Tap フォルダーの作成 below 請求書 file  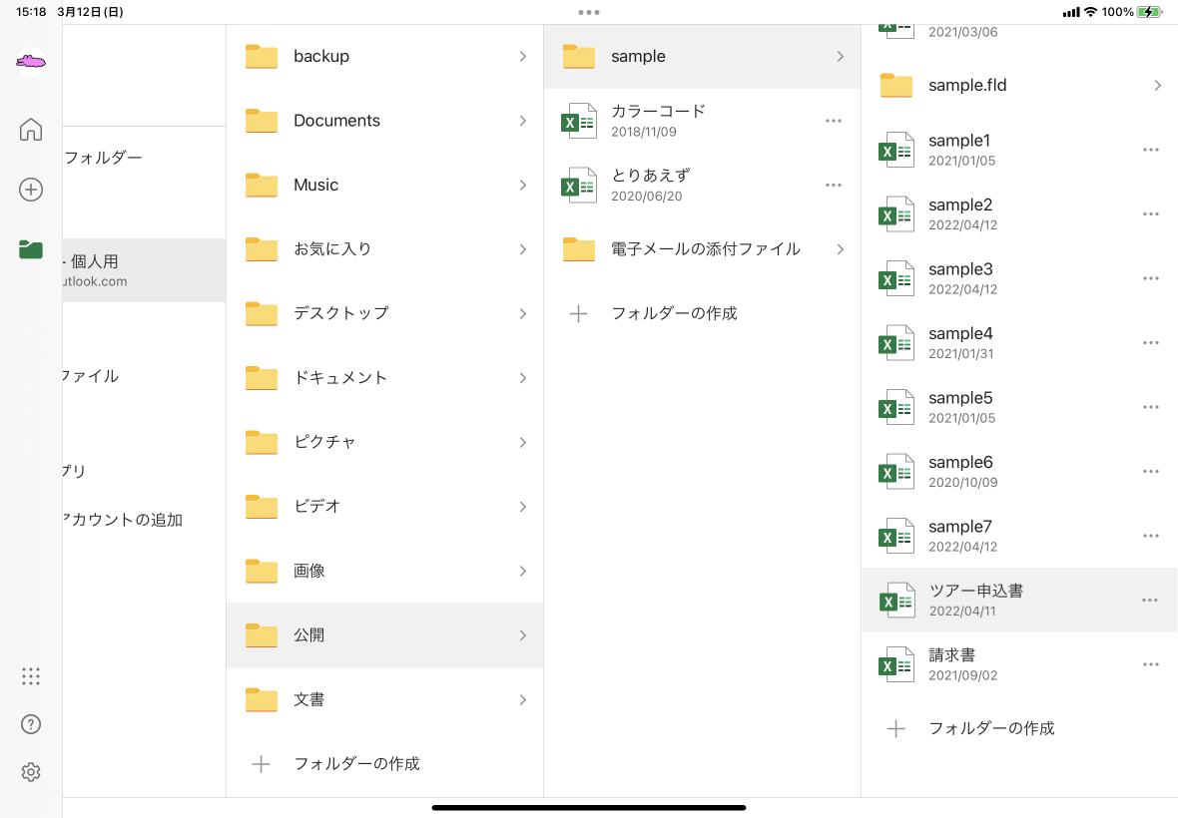990,728
